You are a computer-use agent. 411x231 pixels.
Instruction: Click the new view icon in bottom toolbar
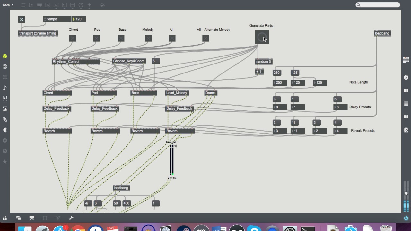point(19,218)
